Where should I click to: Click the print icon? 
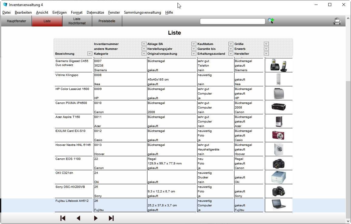coord(337,21)
